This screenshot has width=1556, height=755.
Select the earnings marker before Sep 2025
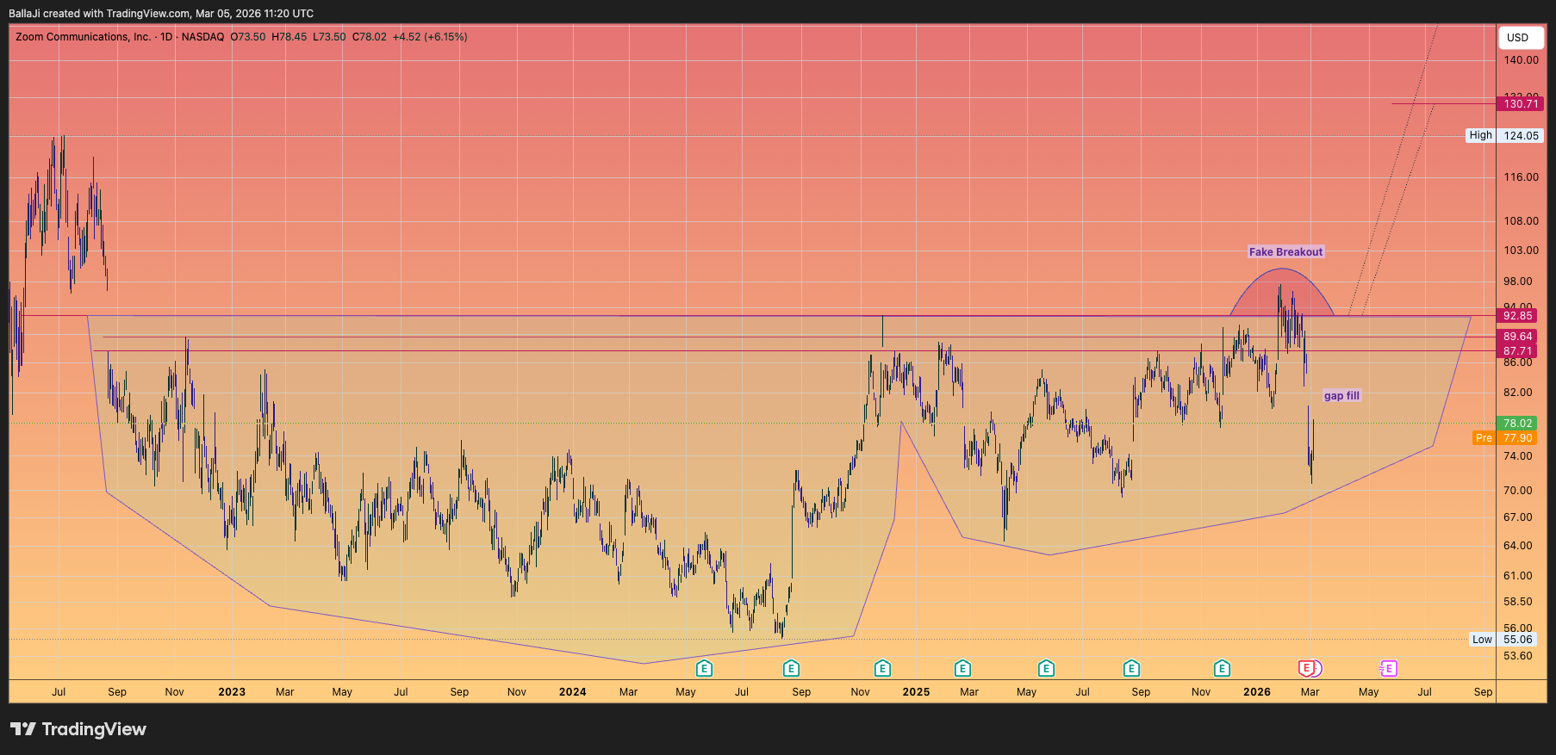(1131, 669)
